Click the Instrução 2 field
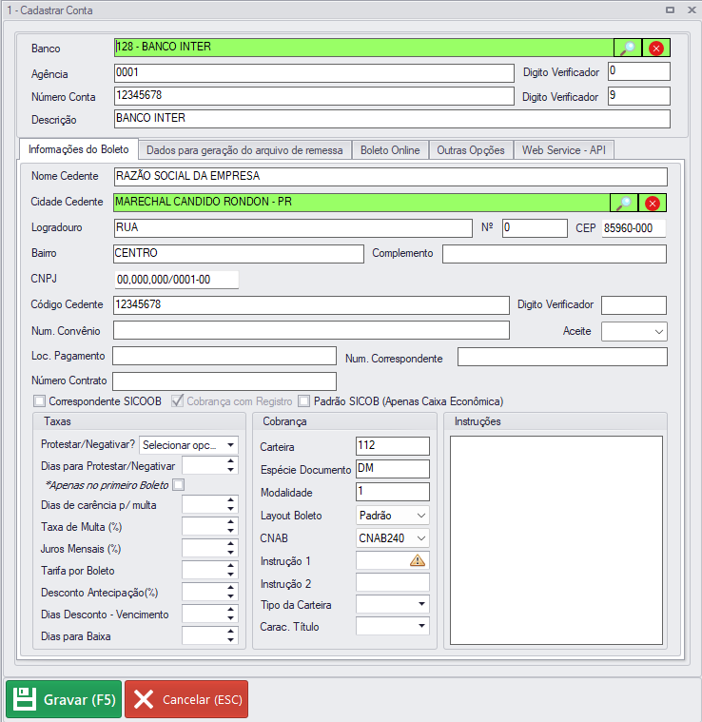The width and height of the screenshot is (702, 722). (x=393, y=582)
